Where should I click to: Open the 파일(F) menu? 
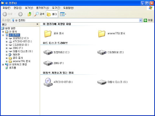coord(6,8)
